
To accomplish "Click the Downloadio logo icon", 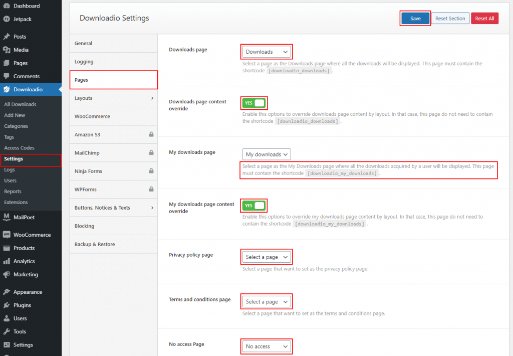I will (7, 89).
